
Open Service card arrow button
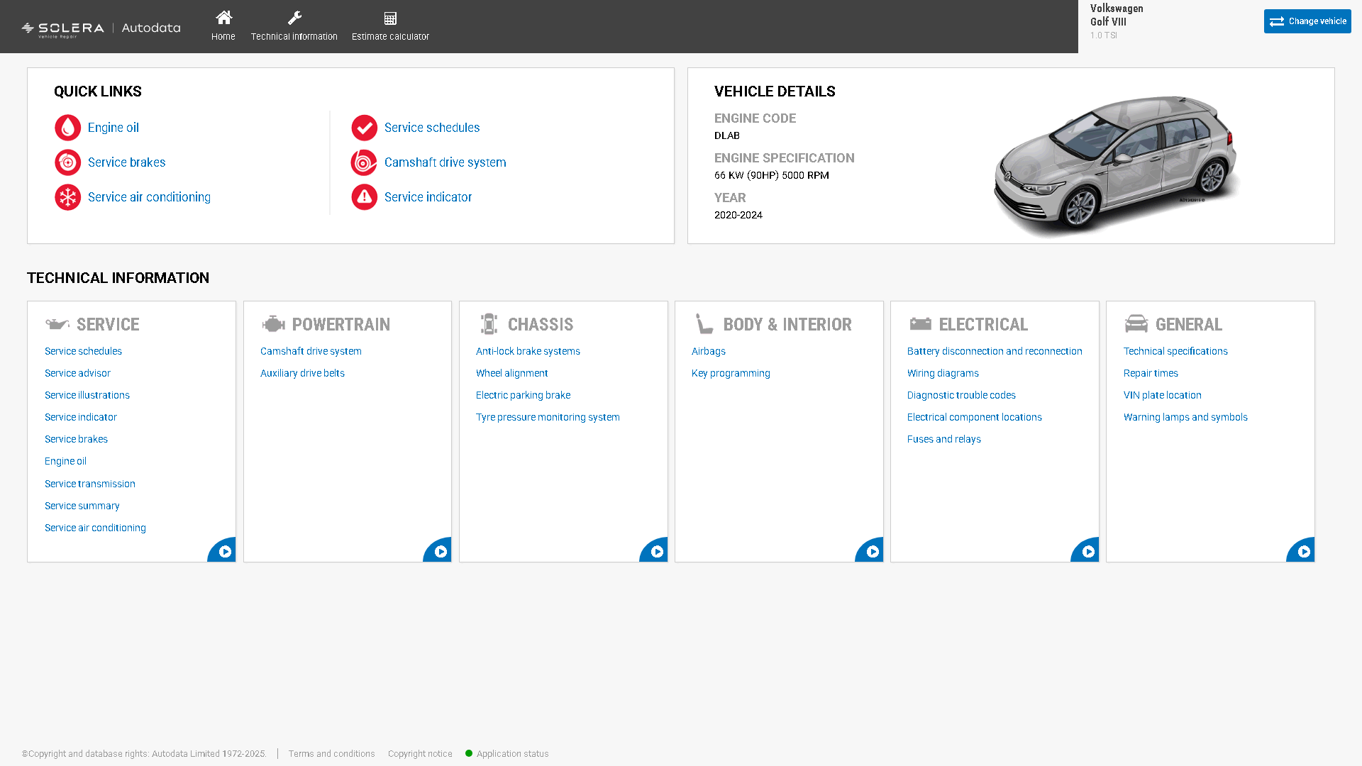tap(223, 550)
